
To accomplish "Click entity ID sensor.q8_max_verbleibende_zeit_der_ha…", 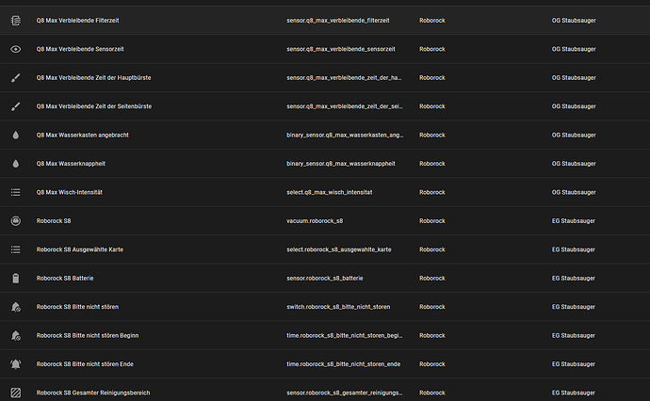I will pos(344,77).
